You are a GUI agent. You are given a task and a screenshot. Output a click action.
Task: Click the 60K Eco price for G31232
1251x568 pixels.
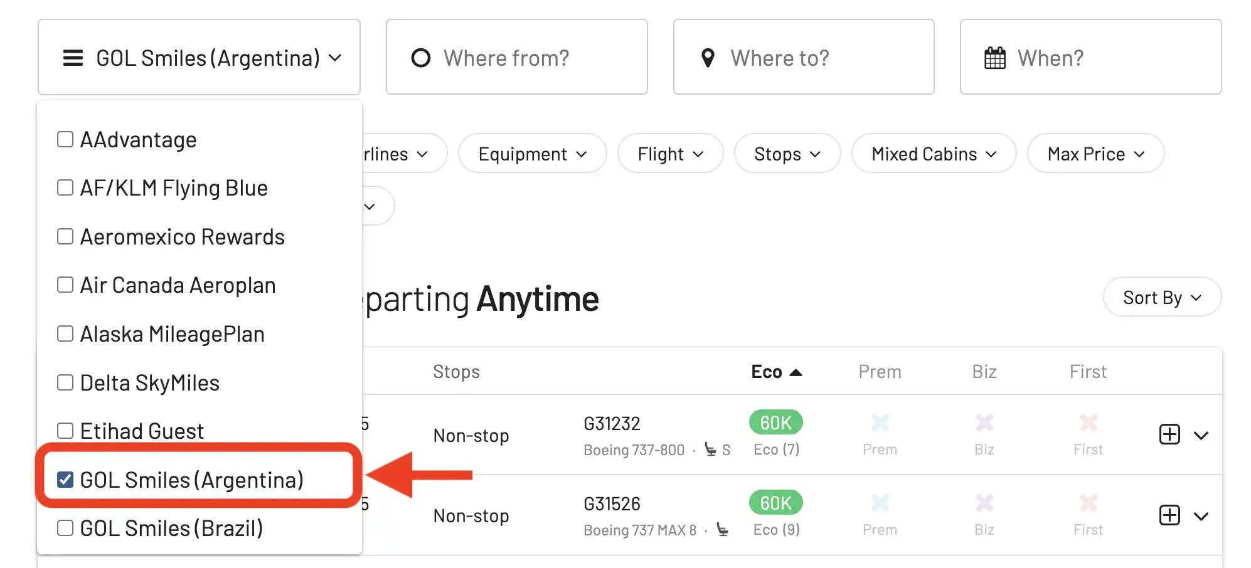click(x=776, y=423)
